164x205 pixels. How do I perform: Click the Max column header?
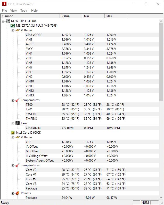pyautogui.click(x=116, y=16)
